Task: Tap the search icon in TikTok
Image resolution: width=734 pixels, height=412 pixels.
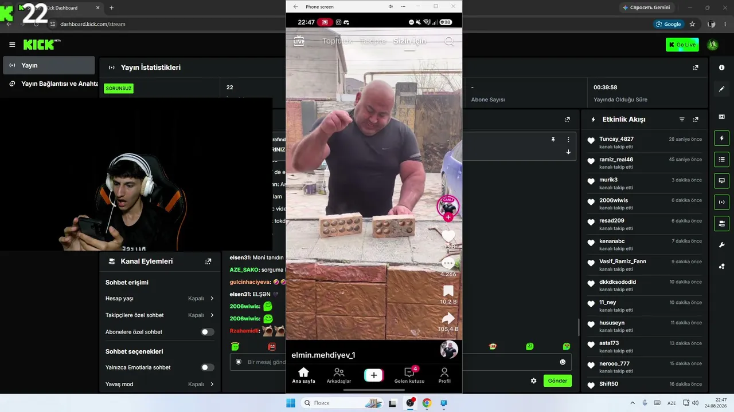Action: coord(450,41)
